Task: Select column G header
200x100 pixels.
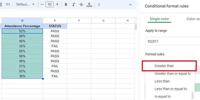Action: (103, 21)
